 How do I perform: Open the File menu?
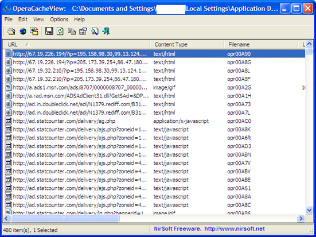coord(9,20)
